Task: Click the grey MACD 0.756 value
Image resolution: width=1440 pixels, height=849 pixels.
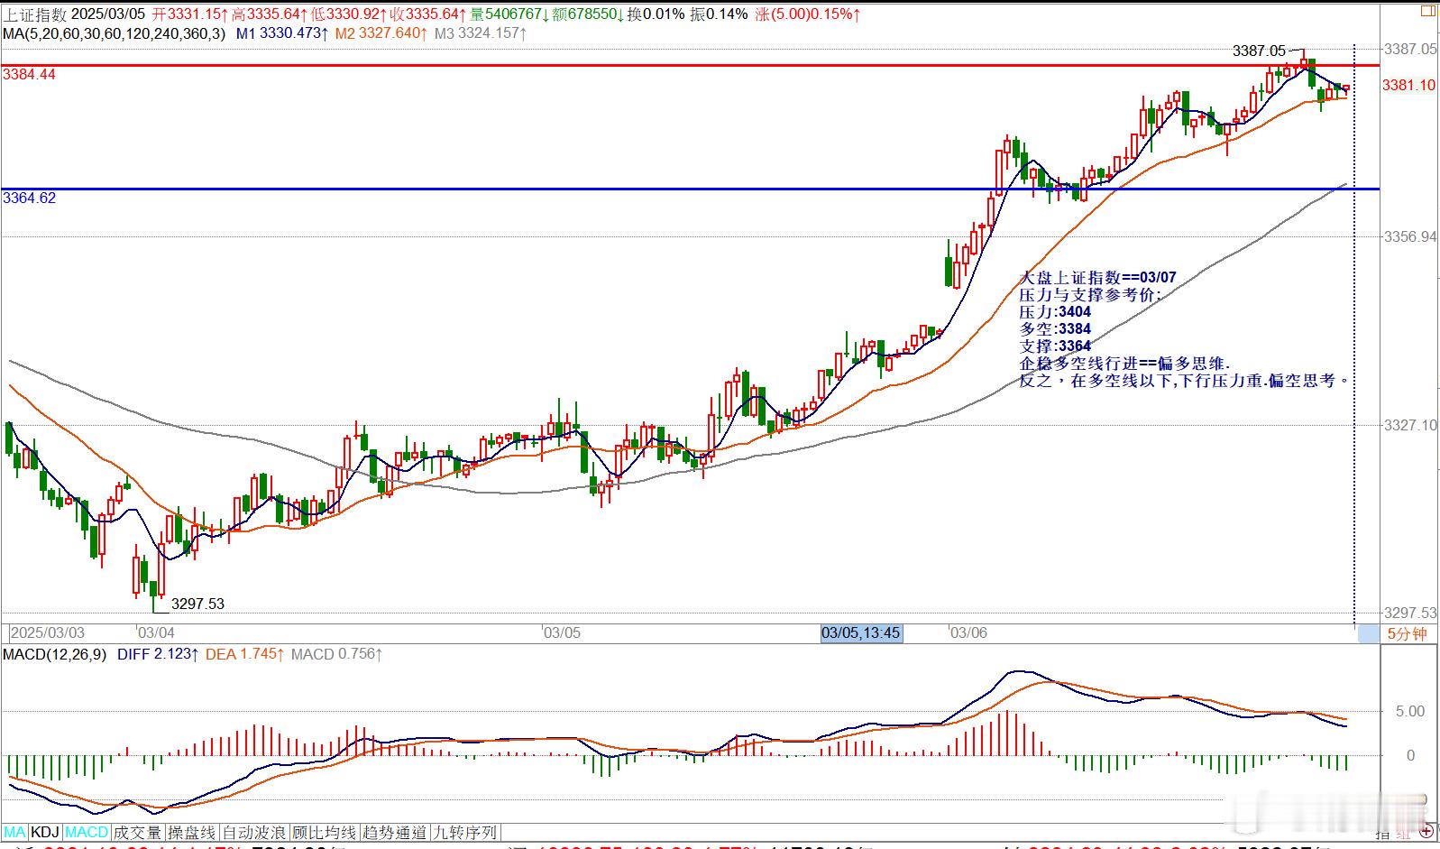Action: coord(335,654)
